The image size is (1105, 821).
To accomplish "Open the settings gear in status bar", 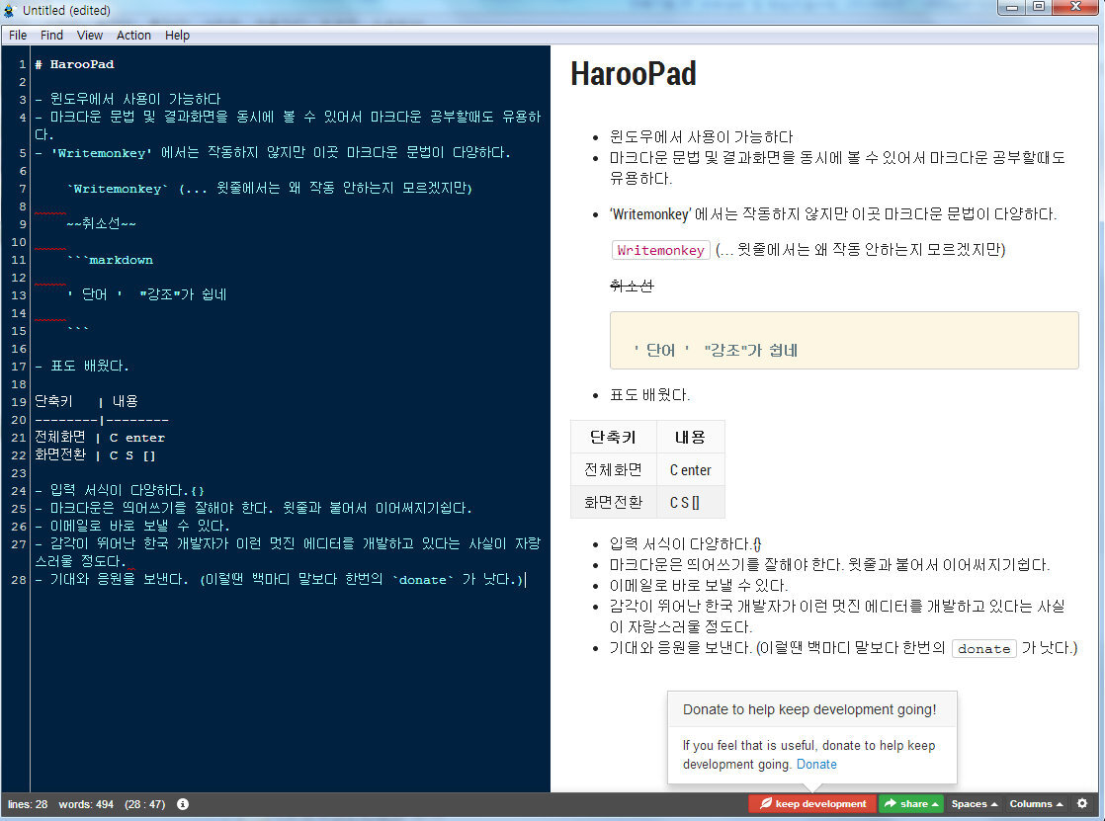I will point(1082,803).
